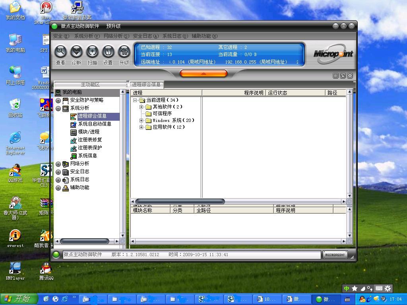Expand the Windows 系统 (20) folder
Screen dimensions: 407x305
pyautogui.click(x=141, y=120)
